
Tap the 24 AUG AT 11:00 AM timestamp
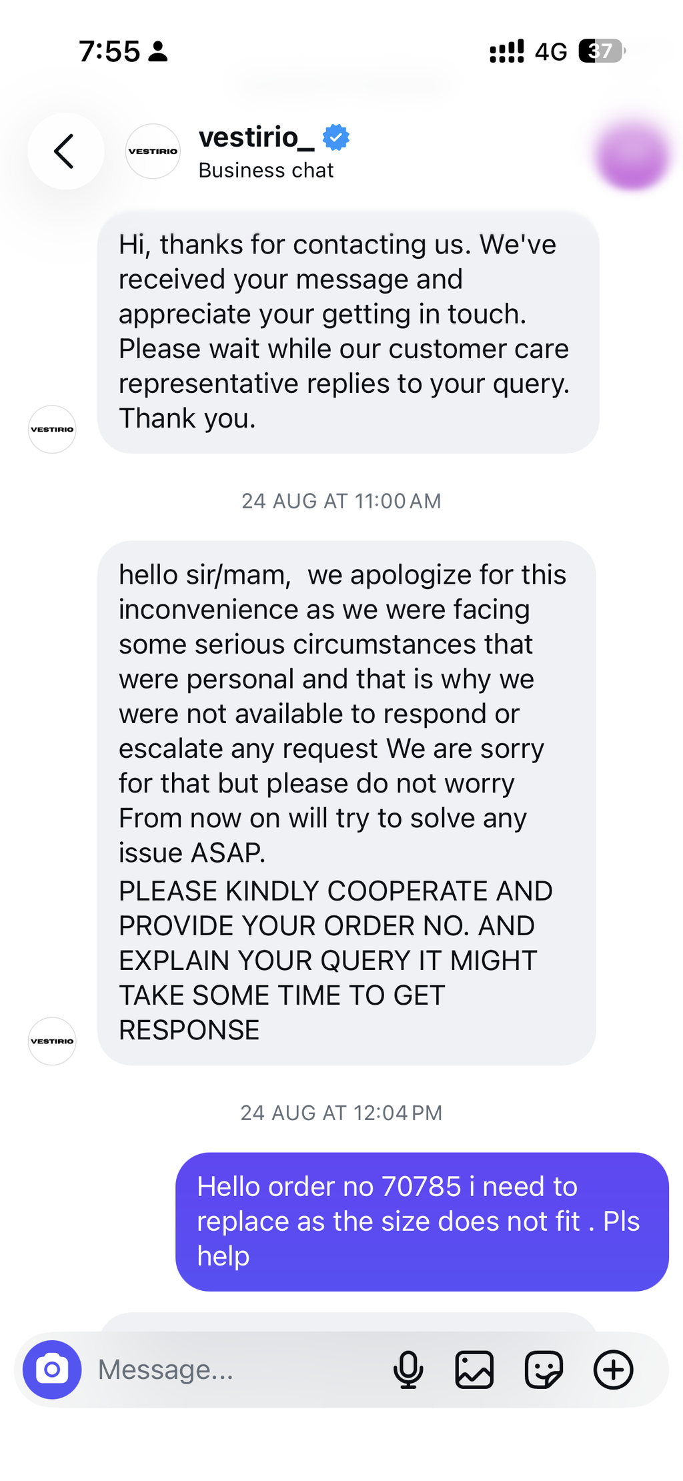coord(341,501)
